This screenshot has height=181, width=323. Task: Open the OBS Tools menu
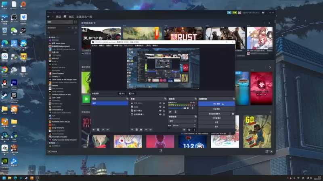point(148,45)
